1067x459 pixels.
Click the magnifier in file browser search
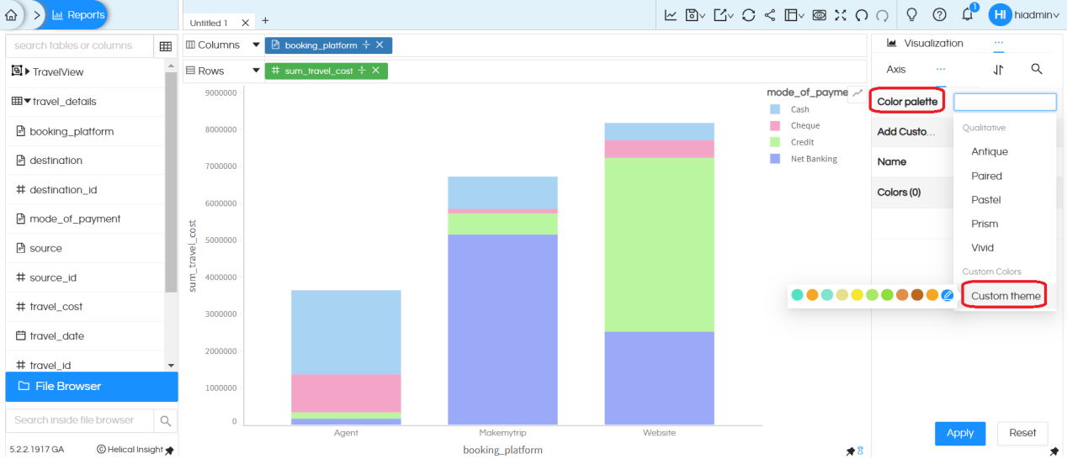(x=166, y=420)
